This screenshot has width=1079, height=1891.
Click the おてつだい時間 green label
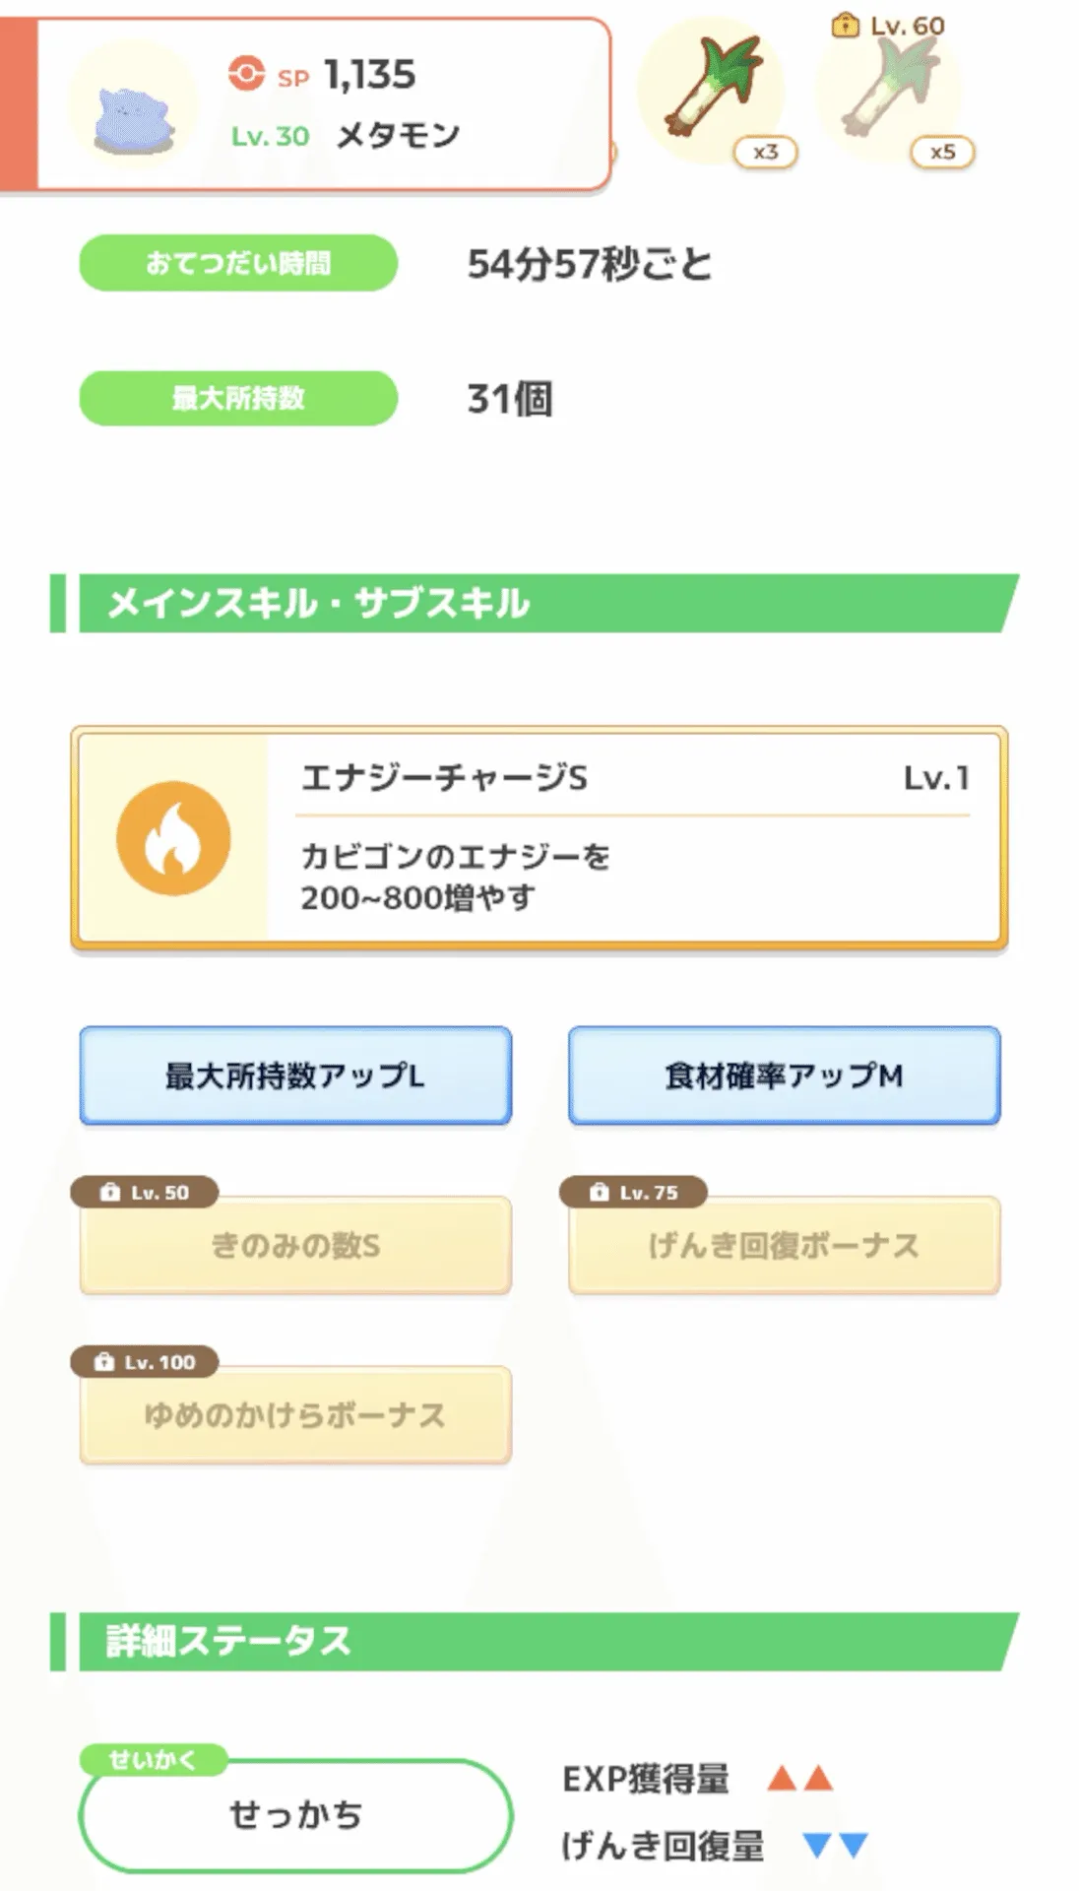tap(238, 263)
